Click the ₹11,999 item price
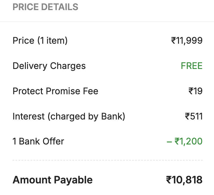This screenshot has height=195, width=214. pyautogui.click(x=187, y=40)
